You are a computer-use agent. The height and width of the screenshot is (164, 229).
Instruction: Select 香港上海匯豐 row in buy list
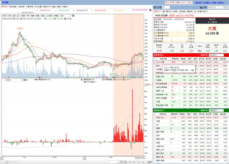click(x=190, y=98)
